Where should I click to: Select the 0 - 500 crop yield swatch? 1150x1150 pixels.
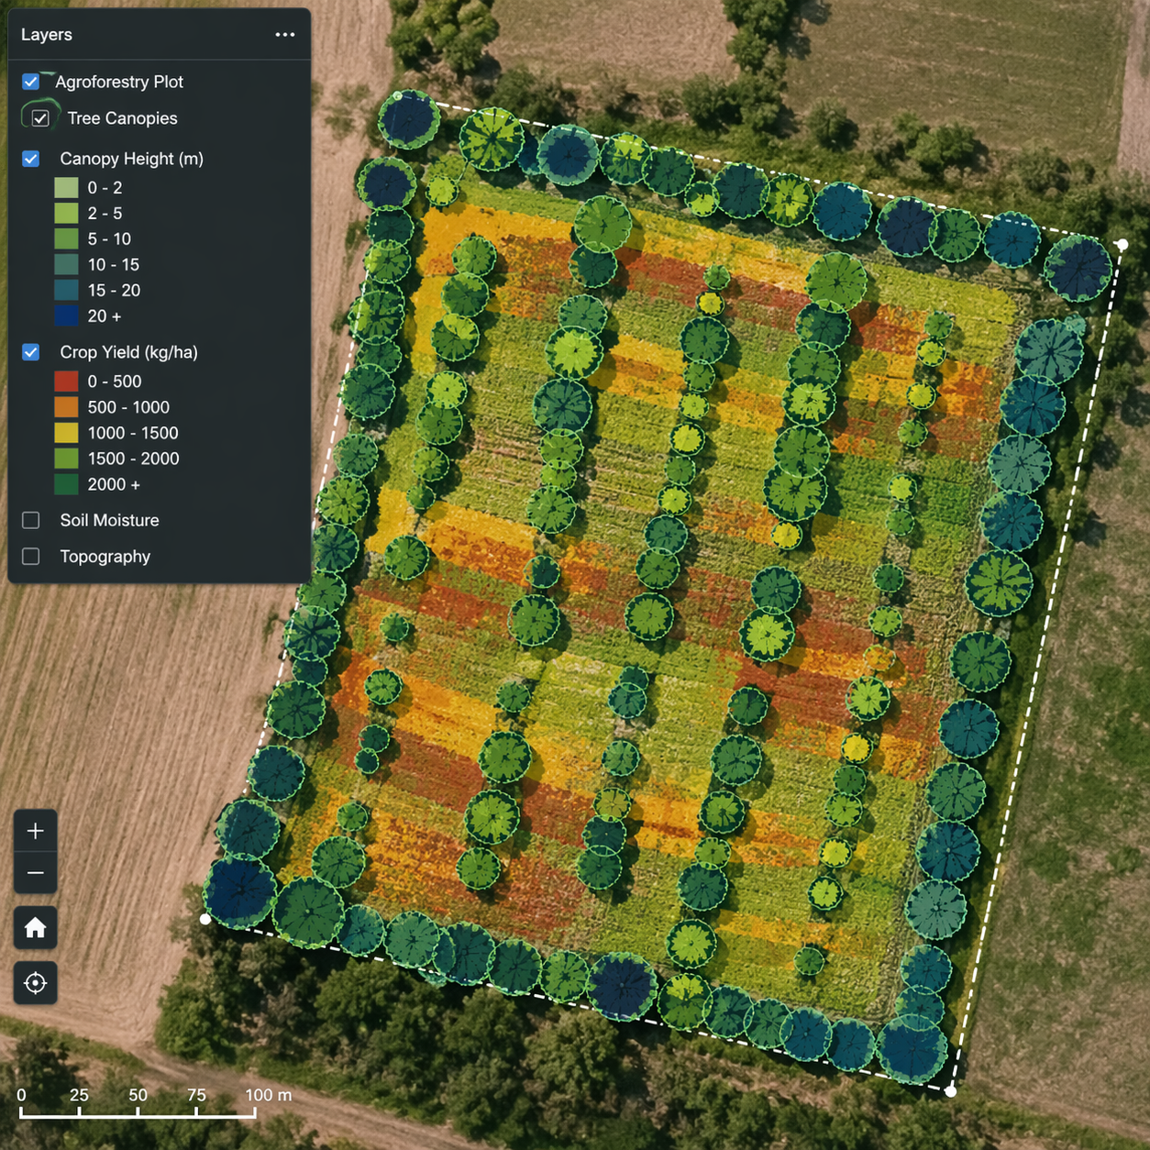(x=66, y=381)
